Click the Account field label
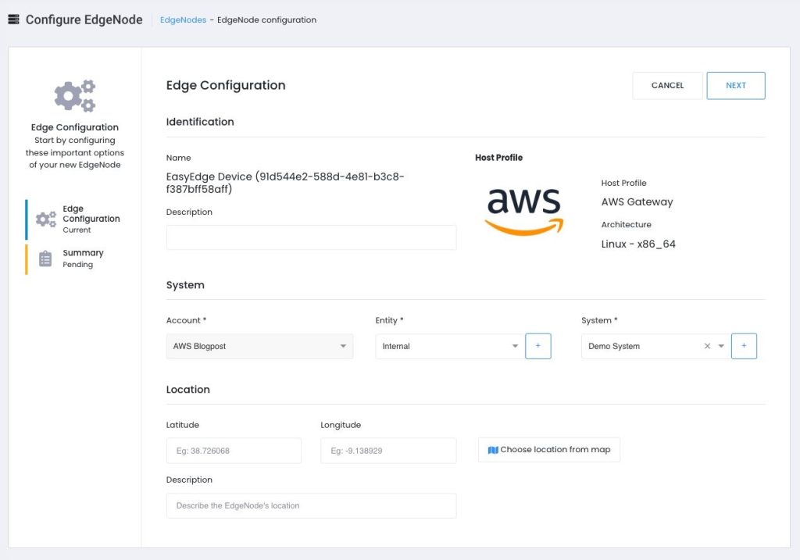The image size is (800, 560). click(x=186, y=320)
